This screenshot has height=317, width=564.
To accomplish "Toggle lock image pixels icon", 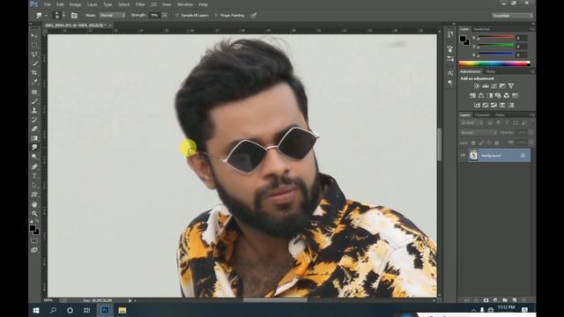I will pos(481,143).
